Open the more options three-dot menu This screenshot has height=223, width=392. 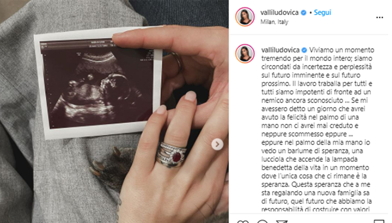[379, 18]
